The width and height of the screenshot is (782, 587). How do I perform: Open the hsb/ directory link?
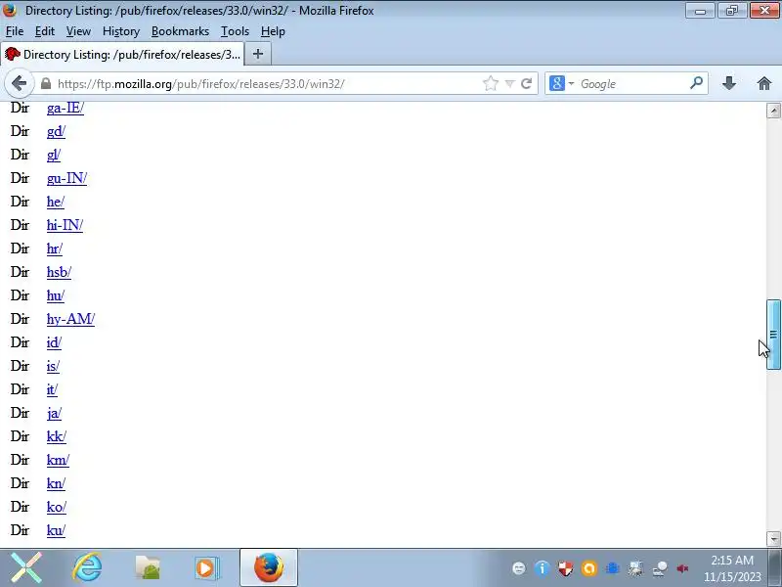click(59, 272)
